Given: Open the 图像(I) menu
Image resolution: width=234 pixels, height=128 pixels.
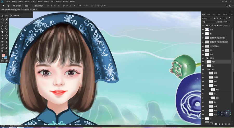Looking at the screenshot, I should pyautogui.click(x=21, y=2).
